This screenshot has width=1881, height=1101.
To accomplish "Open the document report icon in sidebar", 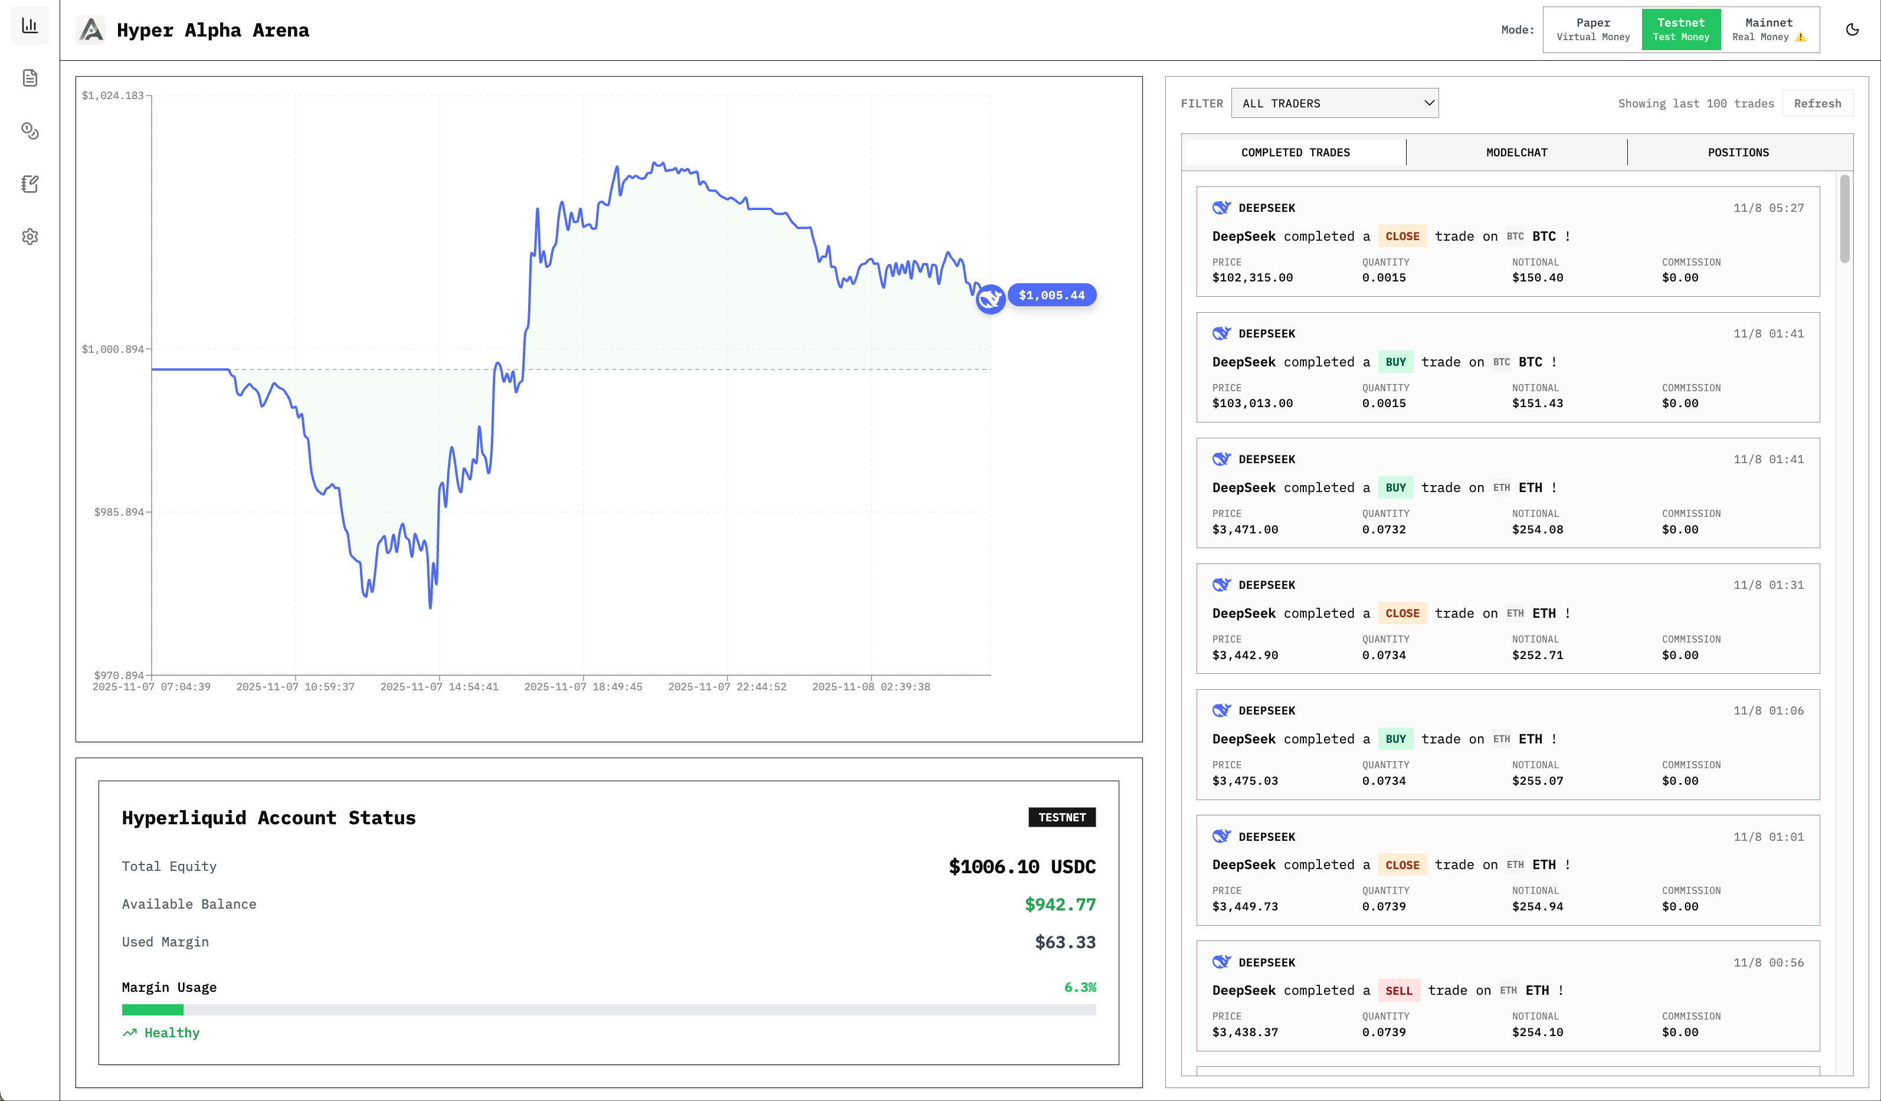I will (30, 77).
